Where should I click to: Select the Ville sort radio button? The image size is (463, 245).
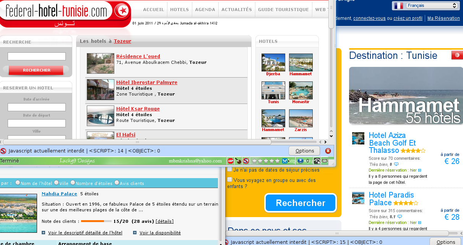tap(56, 183)
